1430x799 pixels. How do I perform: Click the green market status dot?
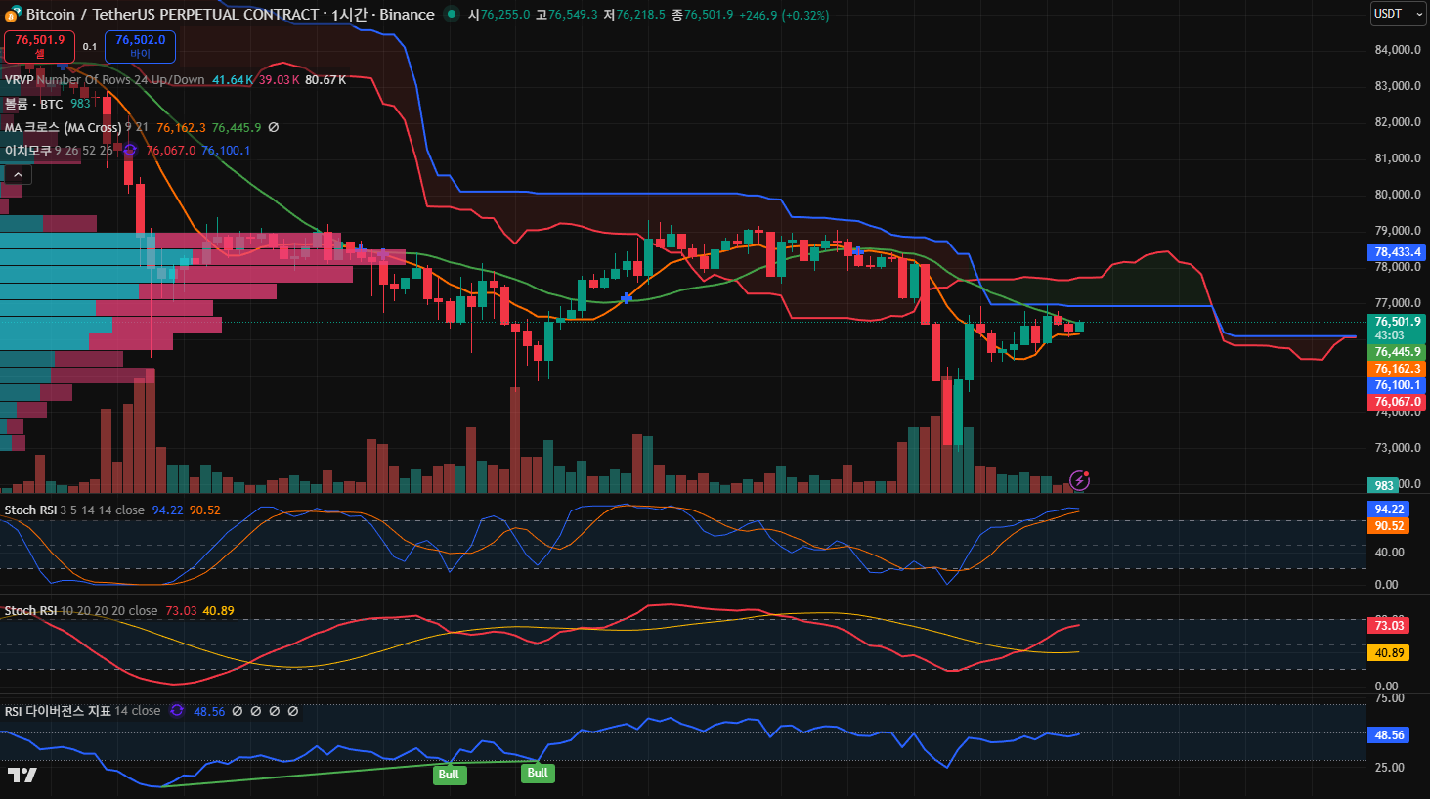452,15
